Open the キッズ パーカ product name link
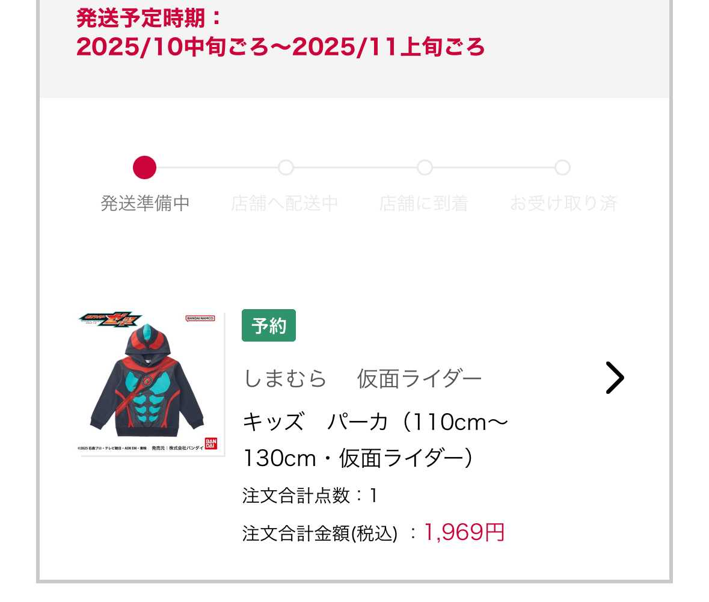Viewport: 709px width, 602px height. [x=375, y=440]
